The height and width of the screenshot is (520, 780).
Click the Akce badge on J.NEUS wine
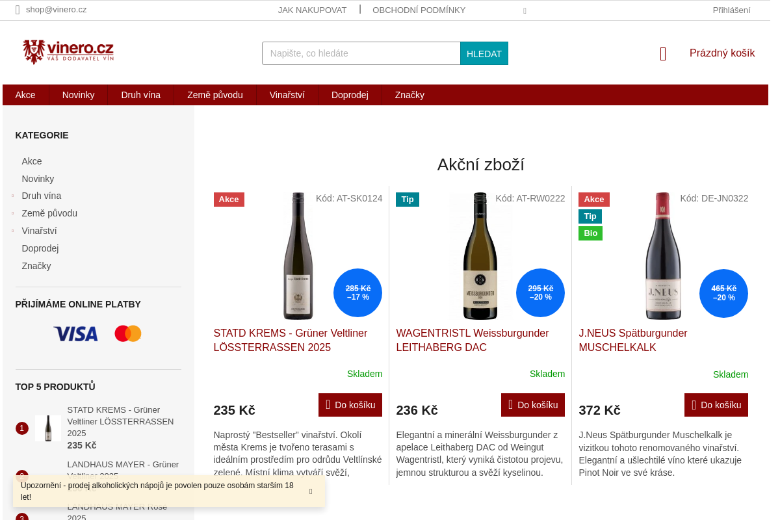click(594, 200)
